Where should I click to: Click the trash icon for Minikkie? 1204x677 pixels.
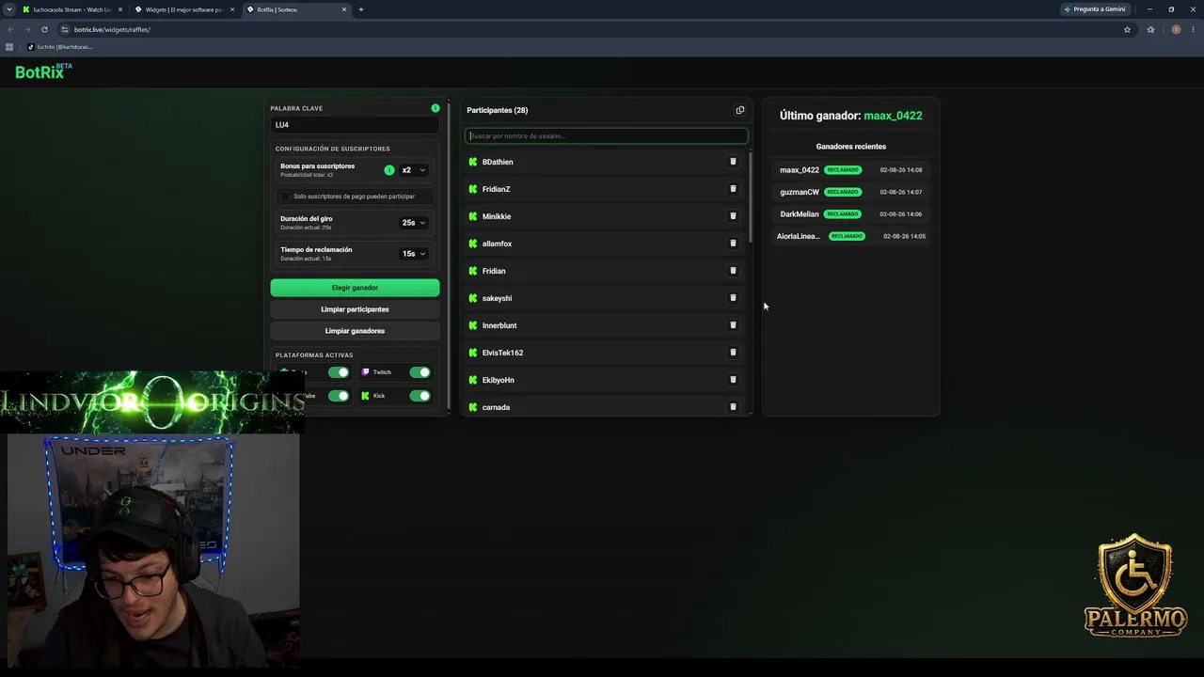(733, 216)
